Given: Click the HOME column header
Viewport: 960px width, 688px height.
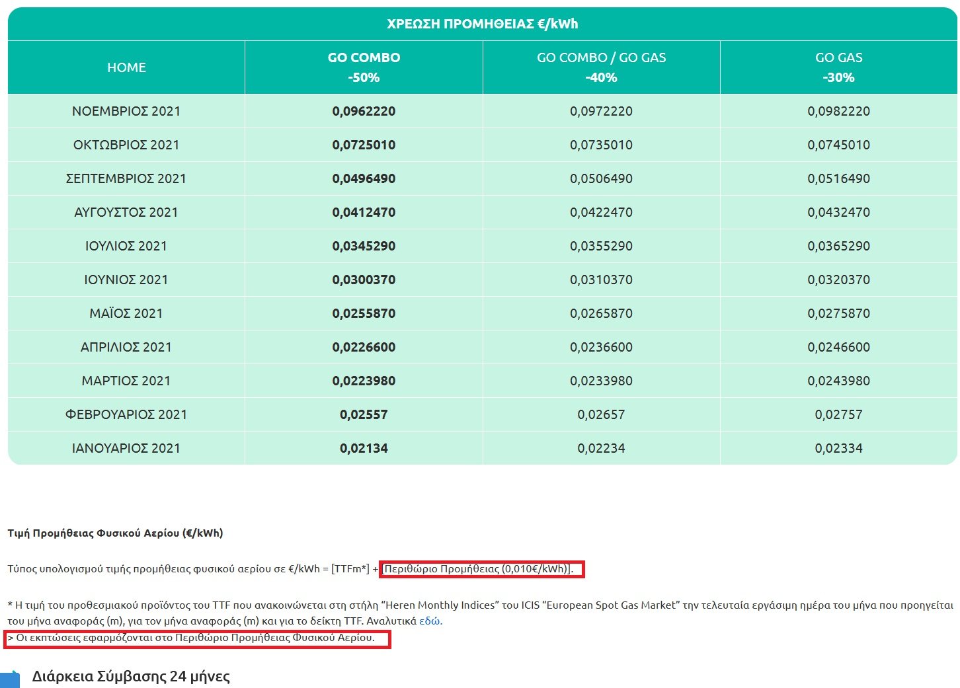Looking at the screenshot, I should pyautogui.click(x=126, y=67).
